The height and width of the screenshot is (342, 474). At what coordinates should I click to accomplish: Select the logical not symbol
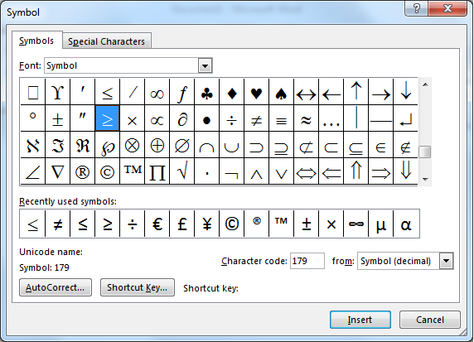coord(231,171)
